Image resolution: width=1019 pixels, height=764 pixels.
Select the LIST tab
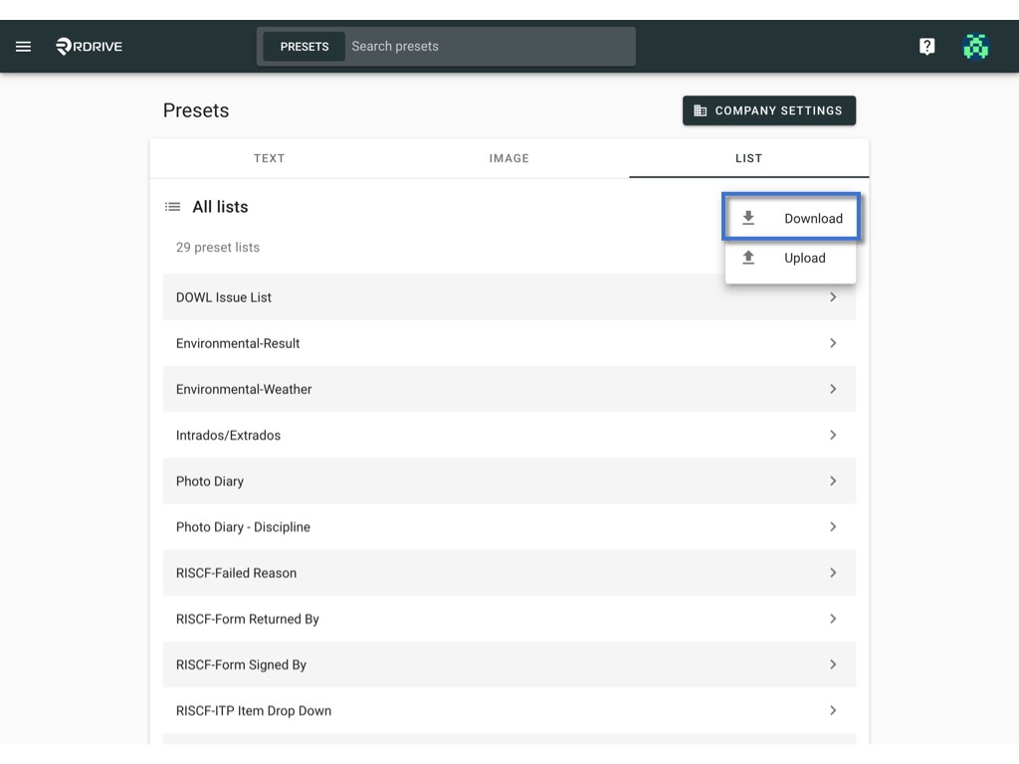click(x=748, y=158)
